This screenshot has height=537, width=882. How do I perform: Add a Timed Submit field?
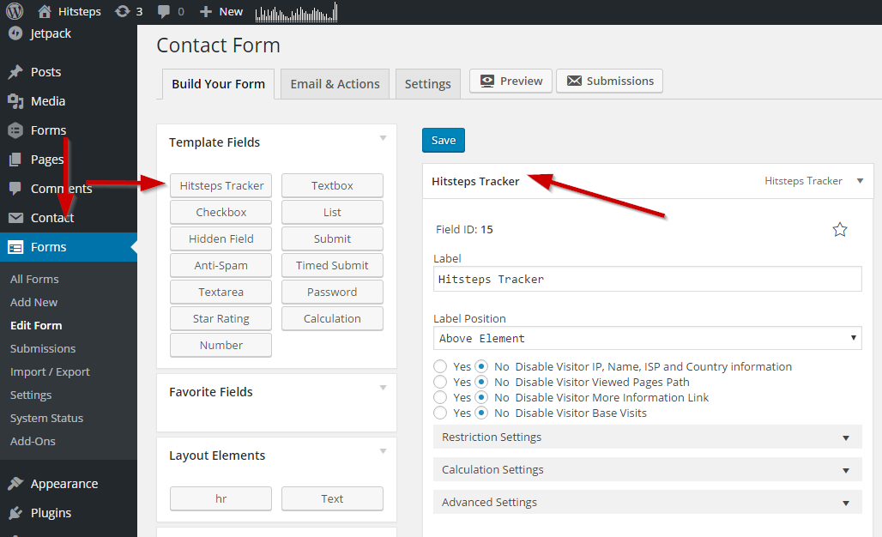[x=332, y=265]
